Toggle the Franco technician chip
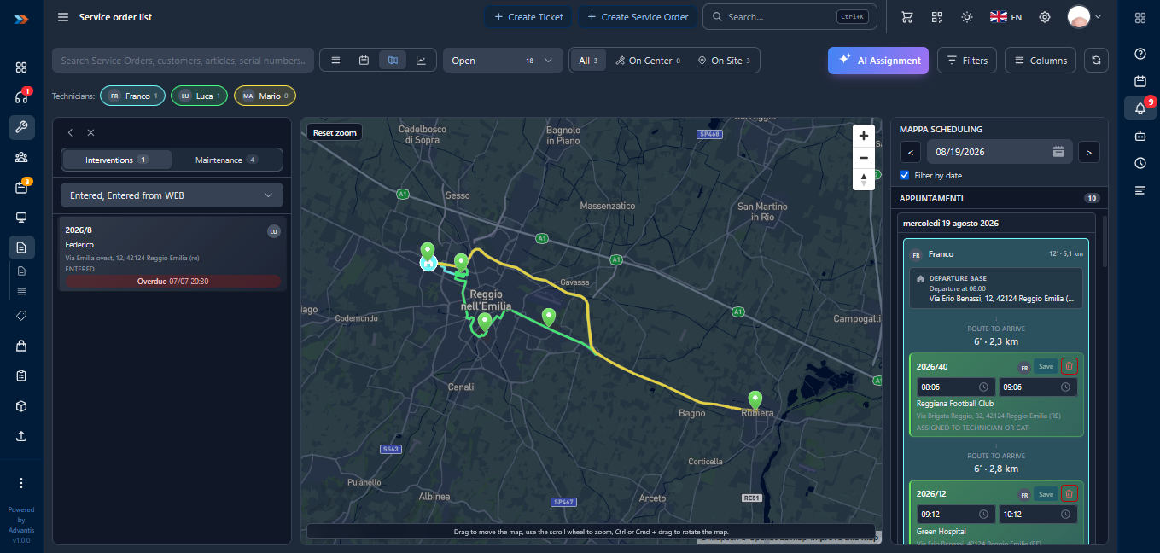The height and width of the screenshot is (553, 1160). (x=132, y=96)
